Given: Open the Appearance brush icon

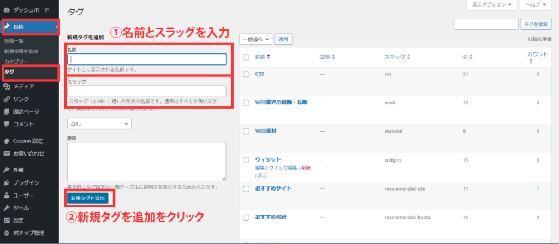Looking at the screenshot, I should (7, 169).
